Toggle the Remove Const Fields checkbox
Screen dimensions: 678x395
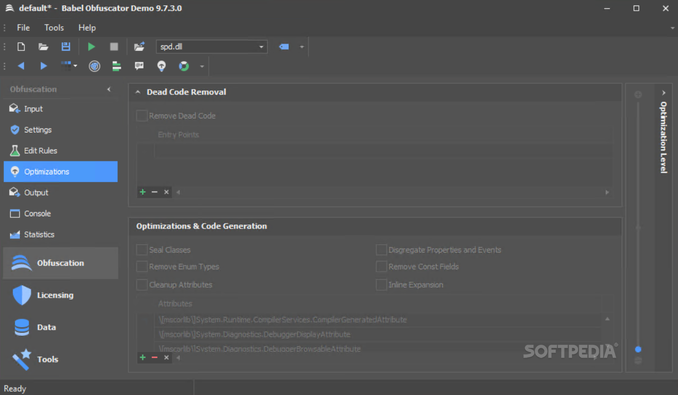(x=381, y=266)
